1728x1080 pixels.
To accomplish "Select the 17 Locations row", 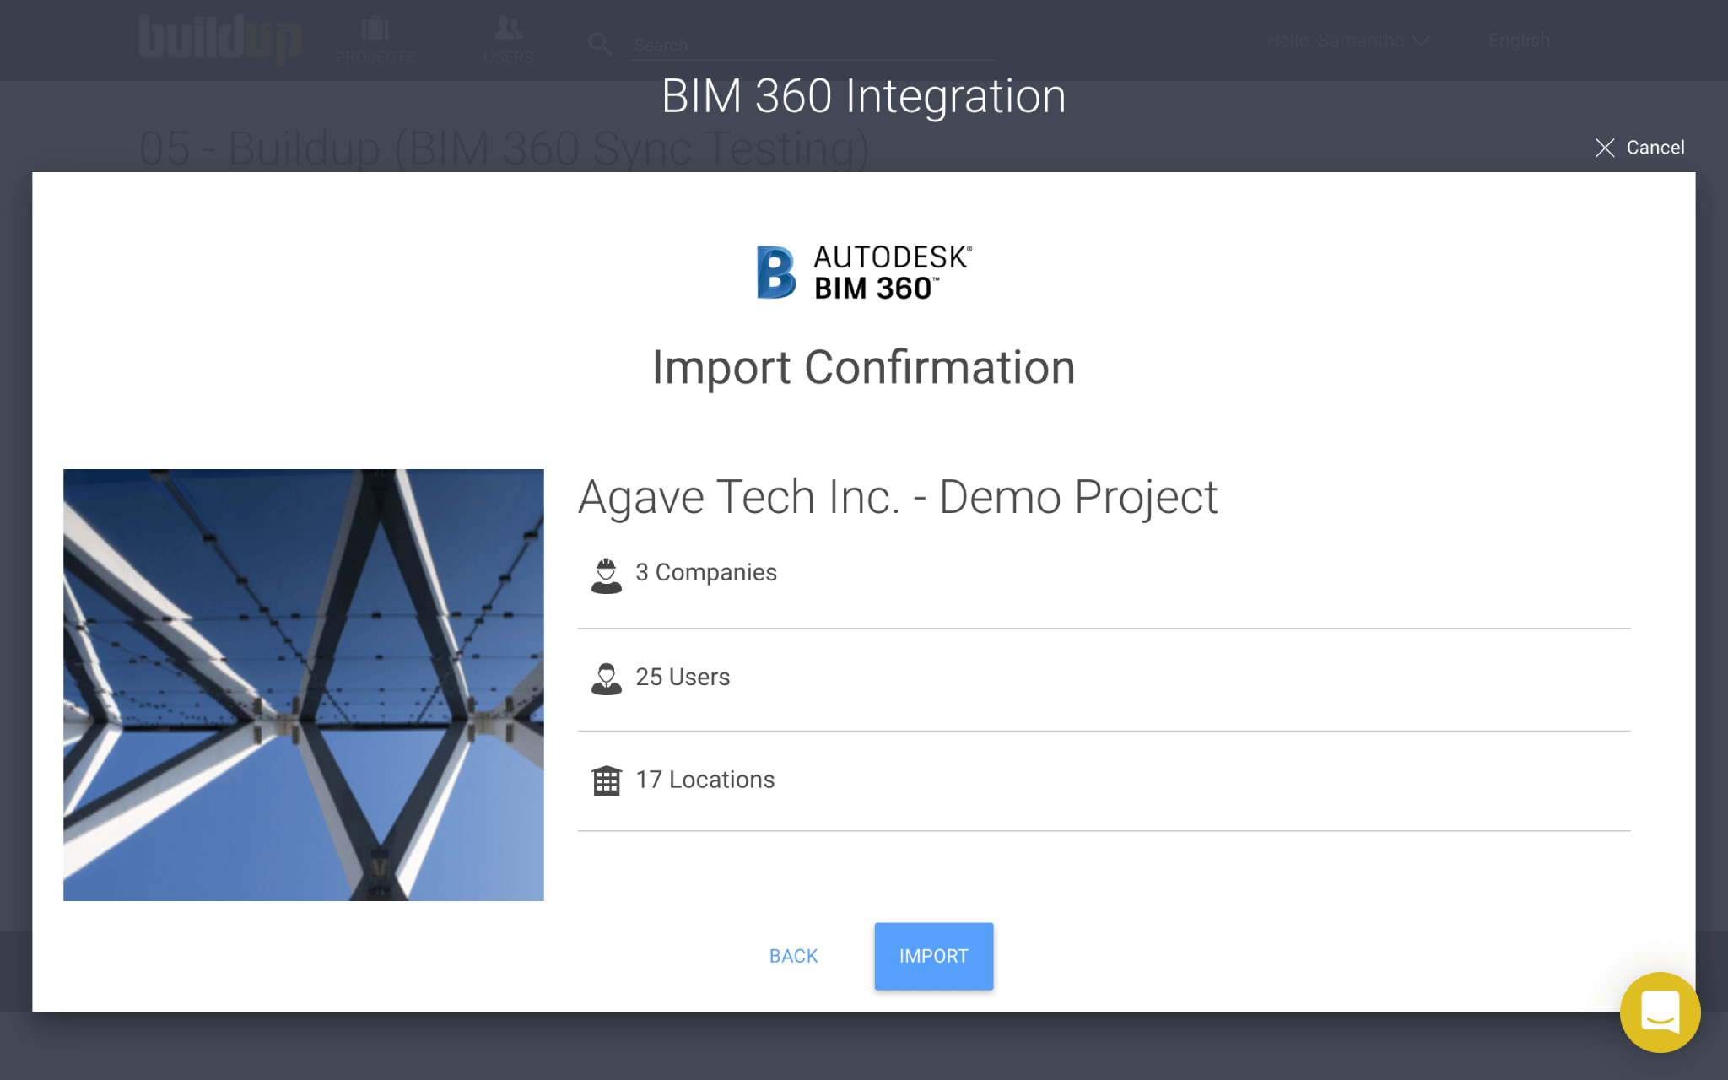I will coord(1104,781).
